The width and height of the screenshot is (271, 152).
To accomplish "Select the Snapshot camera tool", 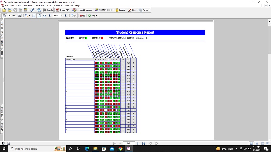I will pos(20,16).
